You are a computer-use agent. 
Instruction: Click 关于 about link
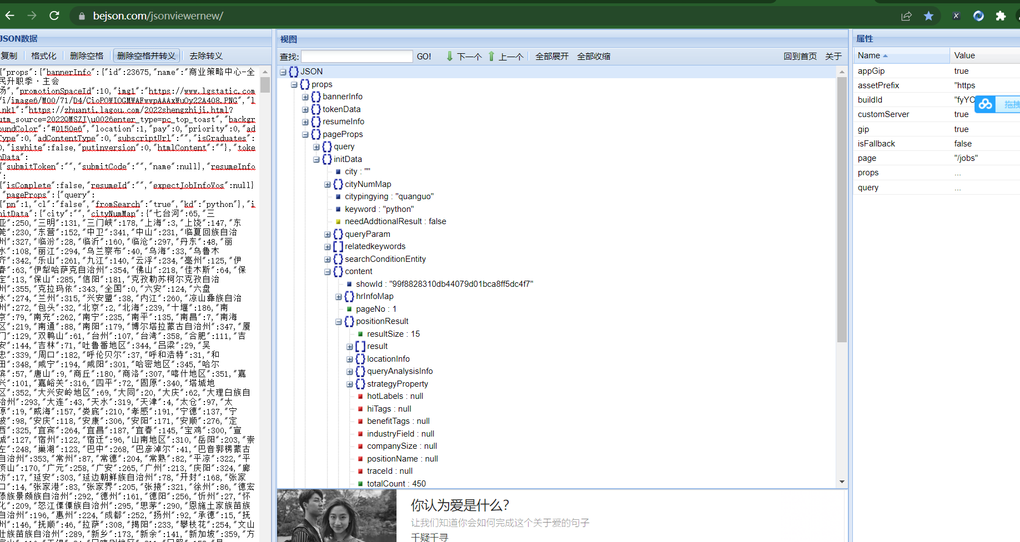833,57
